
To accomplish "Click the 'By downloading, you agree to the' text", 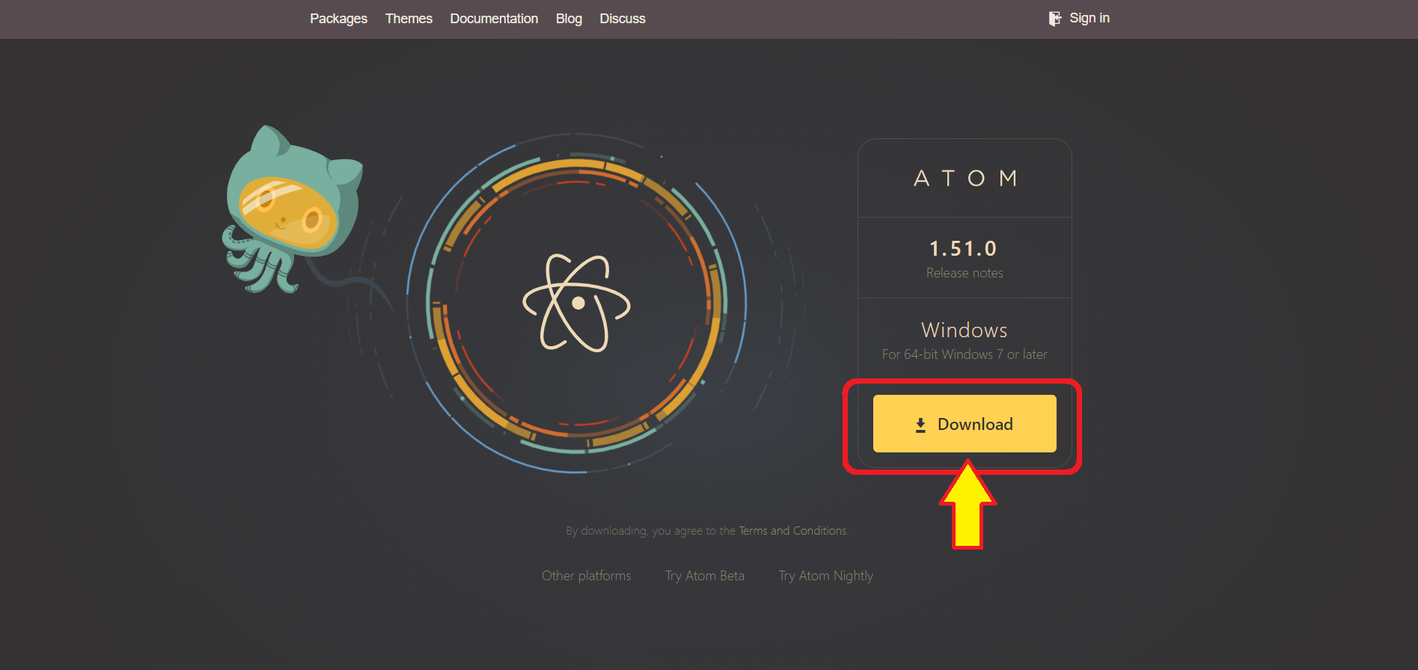I will (x=650, y=531).
